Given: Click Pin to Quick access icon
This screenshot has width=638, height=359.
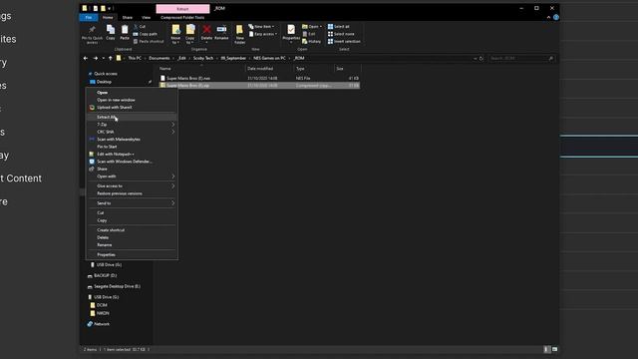Looking at the screenshot, I should (x=93, y=30).
